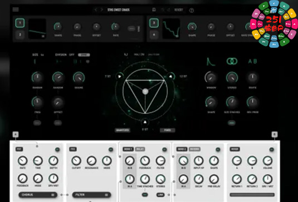Click the reverb Pre-Delay knob
Viewport: 298px width, 202px height.
coord(214,179)
